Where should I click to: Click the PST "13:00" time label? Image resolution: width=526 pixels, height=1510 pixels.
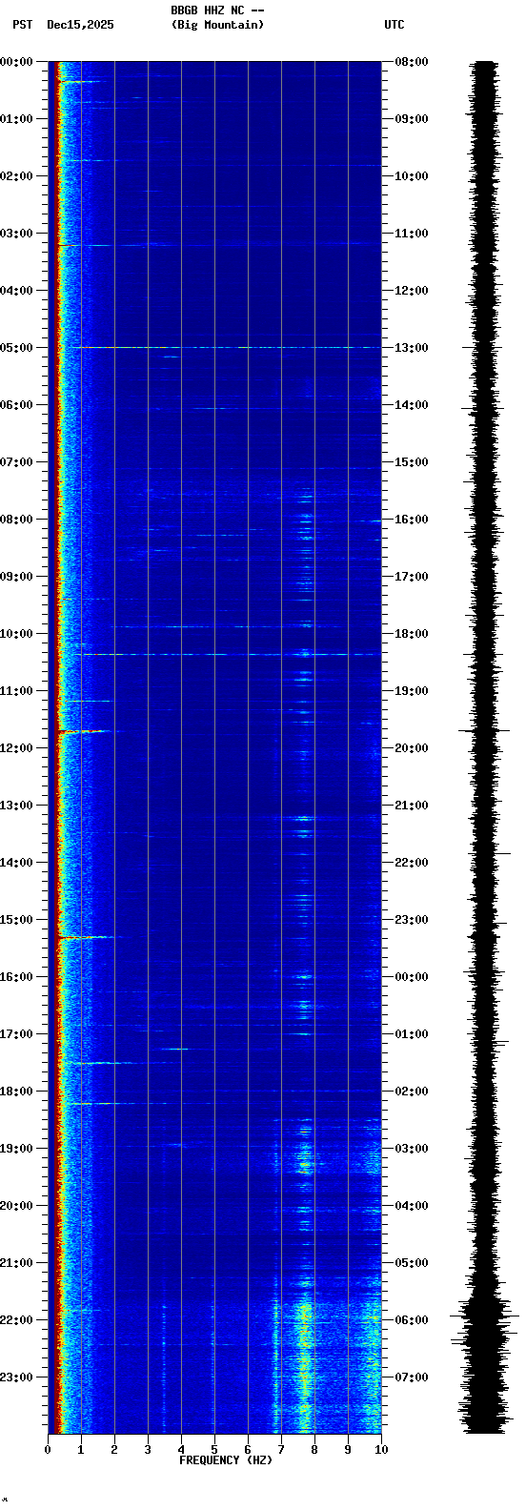point(16,806)
